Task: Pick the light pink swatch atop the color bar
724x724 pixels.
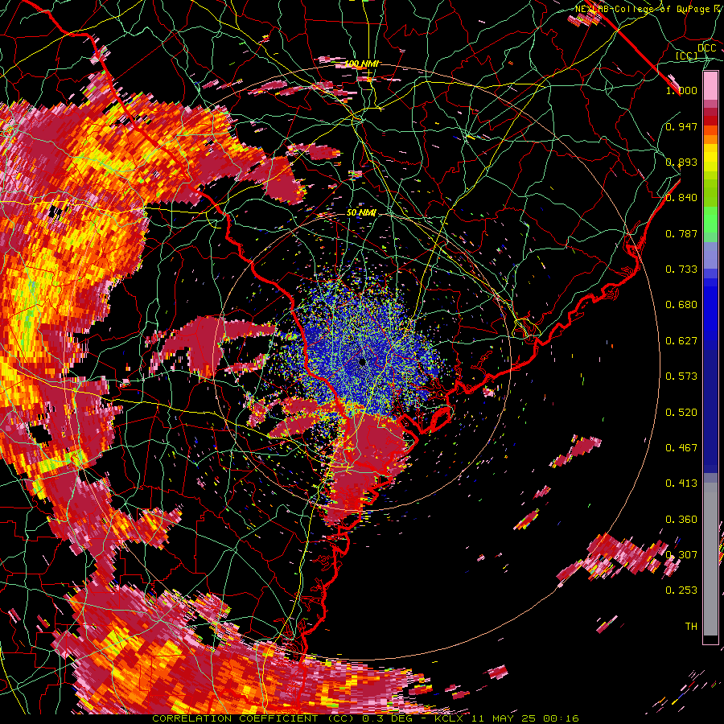Action: tap(710, 86)
